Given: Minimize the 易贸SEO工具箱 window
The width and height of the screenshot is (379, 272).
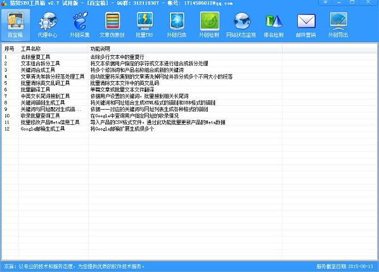Looking at the screenshot, I should pos(338,2).
